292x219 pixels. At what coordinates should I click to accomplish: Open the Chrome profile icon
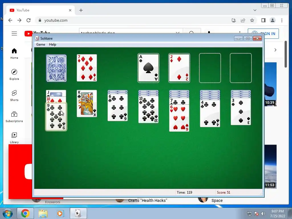click(273, 20)
